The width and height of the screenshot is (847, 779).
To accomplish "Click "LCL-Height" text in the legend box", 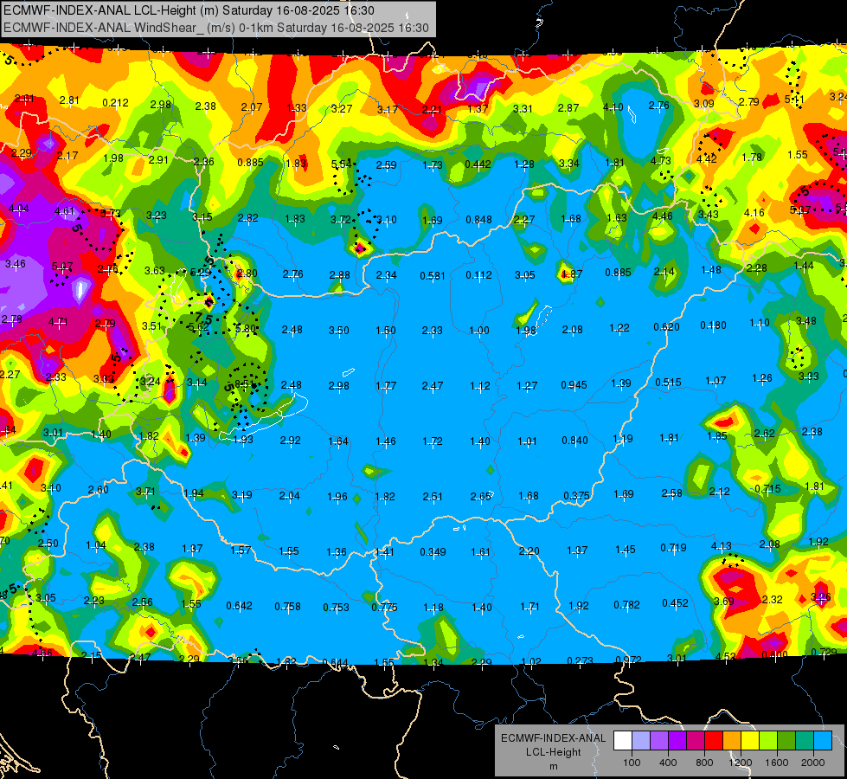I will [x=553, y=752].
